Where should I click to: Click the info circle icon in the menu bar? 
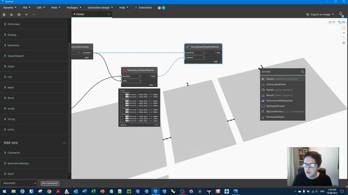(x=159, y=8)
